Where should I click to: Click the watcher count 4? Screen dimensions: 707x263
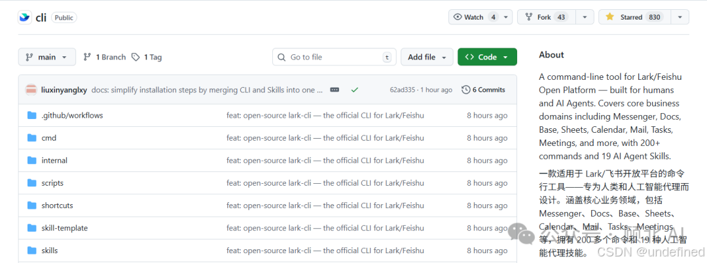click(x=494, y=17)
